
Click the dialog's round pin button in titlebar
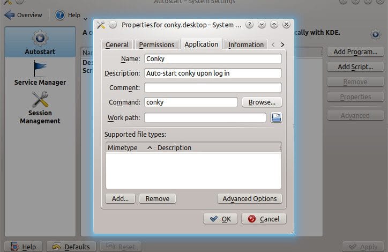[113, 25]
